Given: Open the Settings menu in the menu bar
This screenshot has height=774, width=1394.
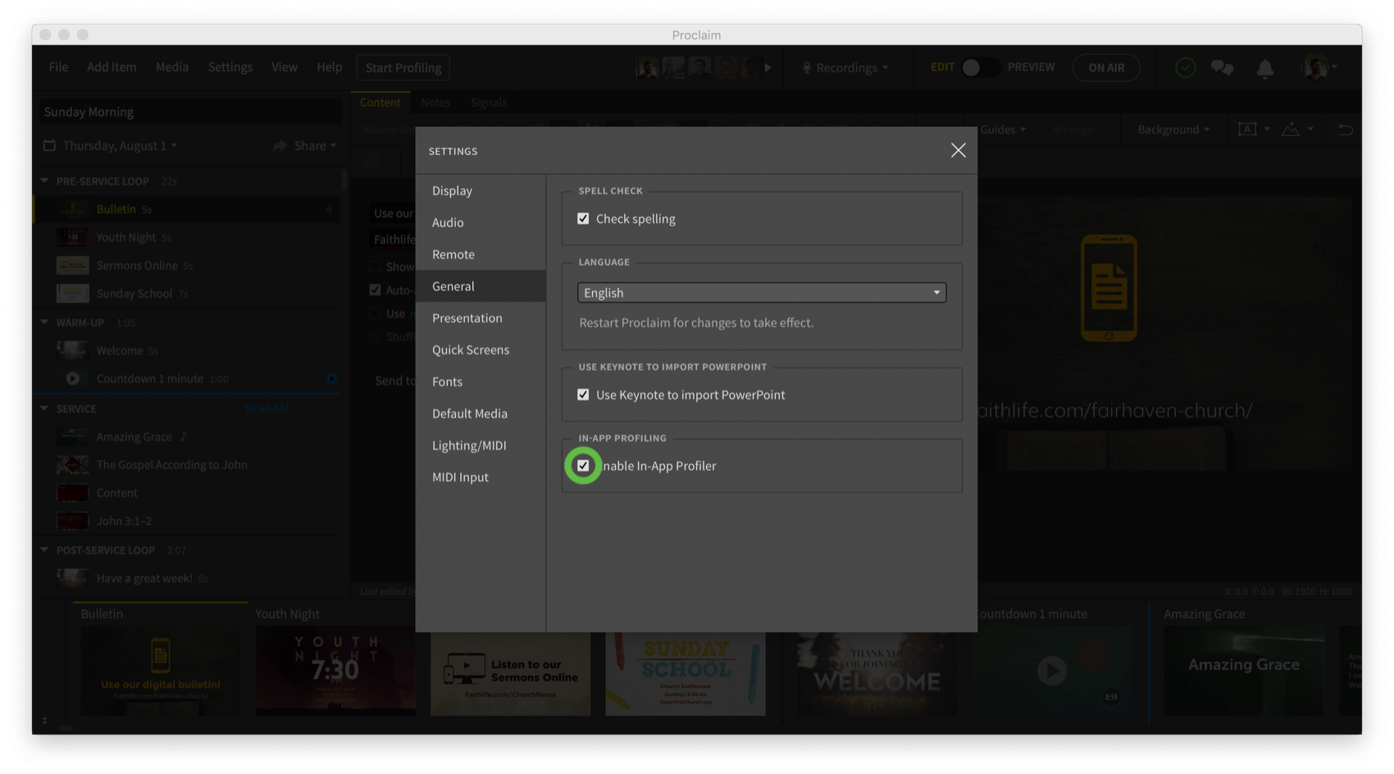Looking at the screenshot, I should click(230, 67).
